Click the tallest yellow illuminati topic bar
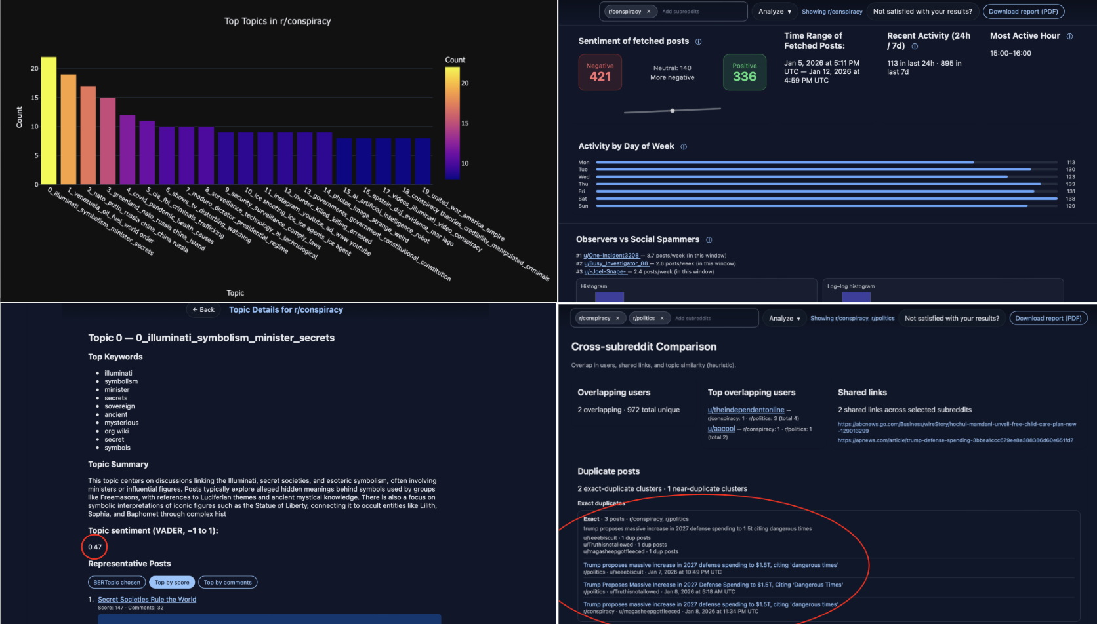This screenshot has width=1097, height=624. pos(49,121)
